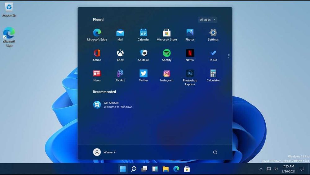Click the All apps button
The width and height of the screenshot is (310, 175).
pyautogui.click(x=207, y=20)
